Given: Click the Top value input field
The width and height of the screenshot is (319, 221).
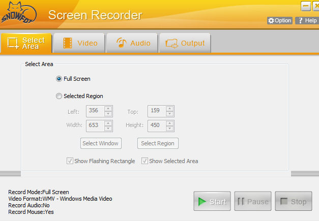Looking at the screenshot, I should tap(157, 111).
